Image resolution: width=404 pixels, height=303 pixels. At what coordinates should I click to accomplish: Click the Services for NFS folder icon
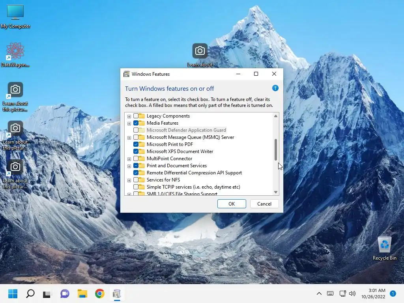(142, 180)
